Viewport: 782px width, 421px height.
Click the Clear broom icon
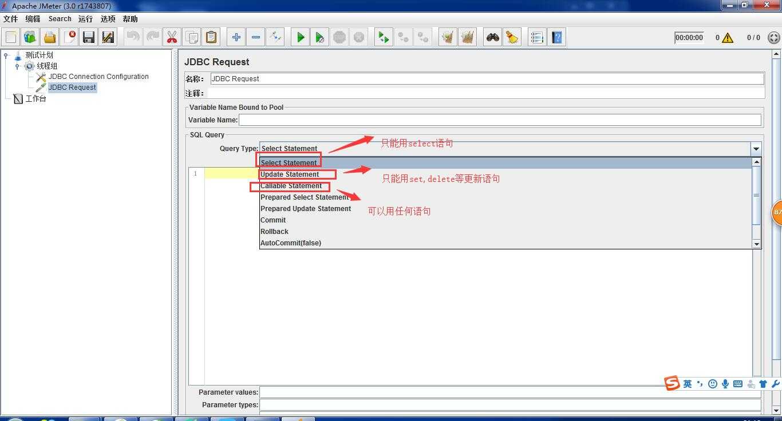[x=448, y=38]
